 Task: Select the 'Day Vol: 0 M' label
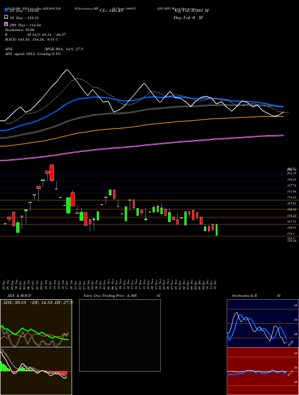(x=188, y=18)
